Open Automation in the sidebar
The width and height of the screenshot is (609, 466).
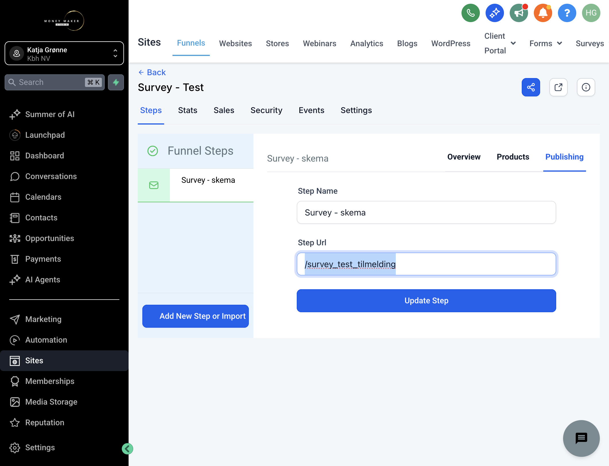(64, 340)
